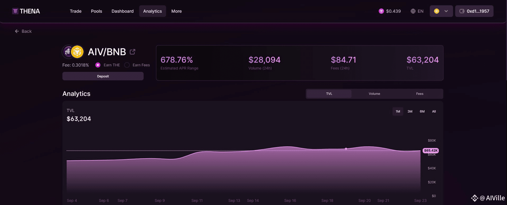This screenshot has height=205, width=507.
Task: Switch chart to the Fees tab
Action: tap(420, 94)
